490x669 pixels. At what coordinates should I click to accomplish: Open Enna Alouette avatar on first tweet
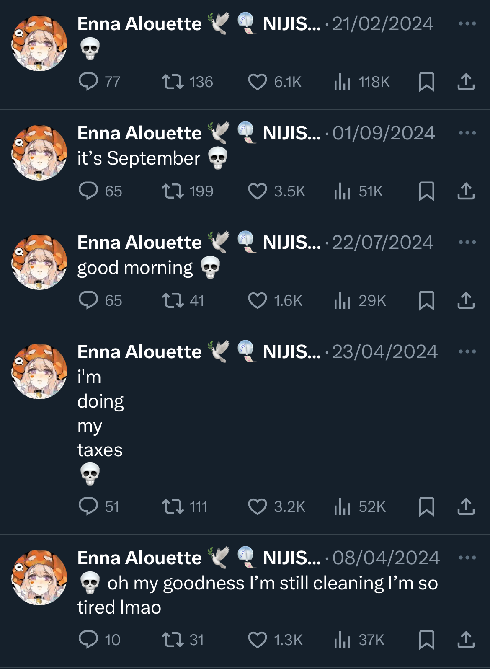pyautogui.click(x=39, y=44)
